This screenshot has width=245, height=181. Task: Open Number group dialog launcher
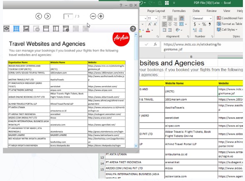coord(212,36)
